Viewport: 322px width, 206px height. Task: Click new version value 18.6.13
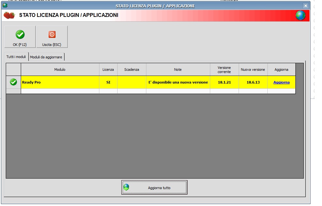(x=253, y=82)
